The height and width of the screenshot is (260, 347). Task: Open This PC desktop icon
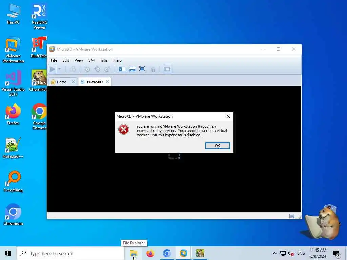click(13, 14)
